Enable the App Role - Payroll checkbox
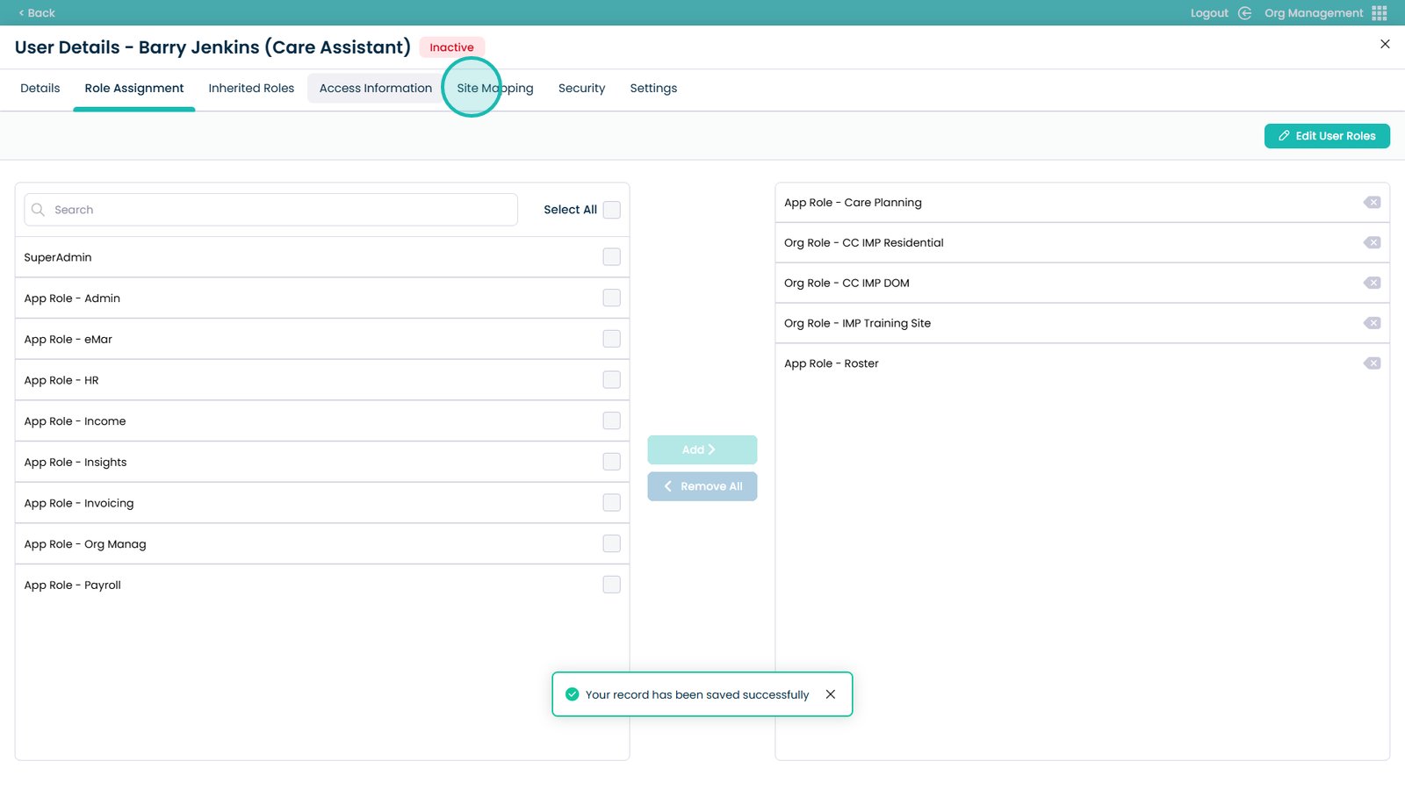1405x790 pixels. tap(612, 585)
